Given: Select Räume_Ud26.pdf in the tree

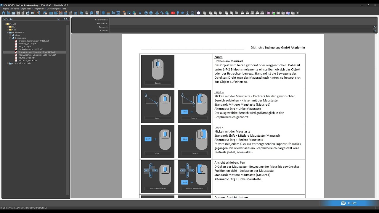Looking at the screenshot, I should point(27,58).
